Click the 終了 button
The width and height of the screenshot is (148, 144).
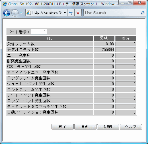(x=63, y=127)
